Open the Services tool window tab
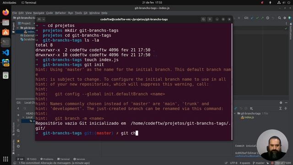 coord(79,159)
